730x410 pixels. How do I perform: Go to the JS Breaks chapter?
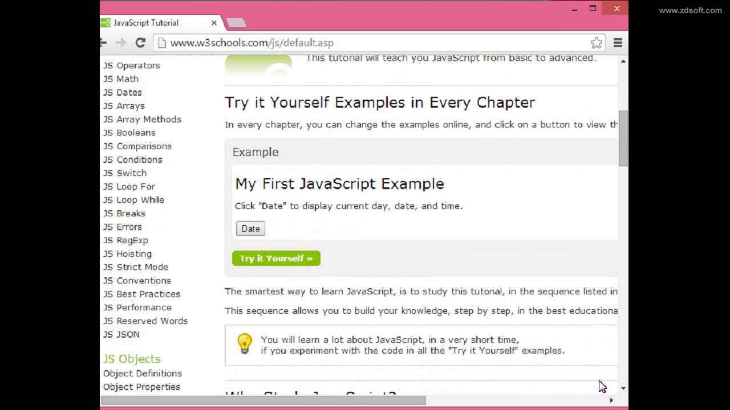pyautogui.click(x=124, y=214)
